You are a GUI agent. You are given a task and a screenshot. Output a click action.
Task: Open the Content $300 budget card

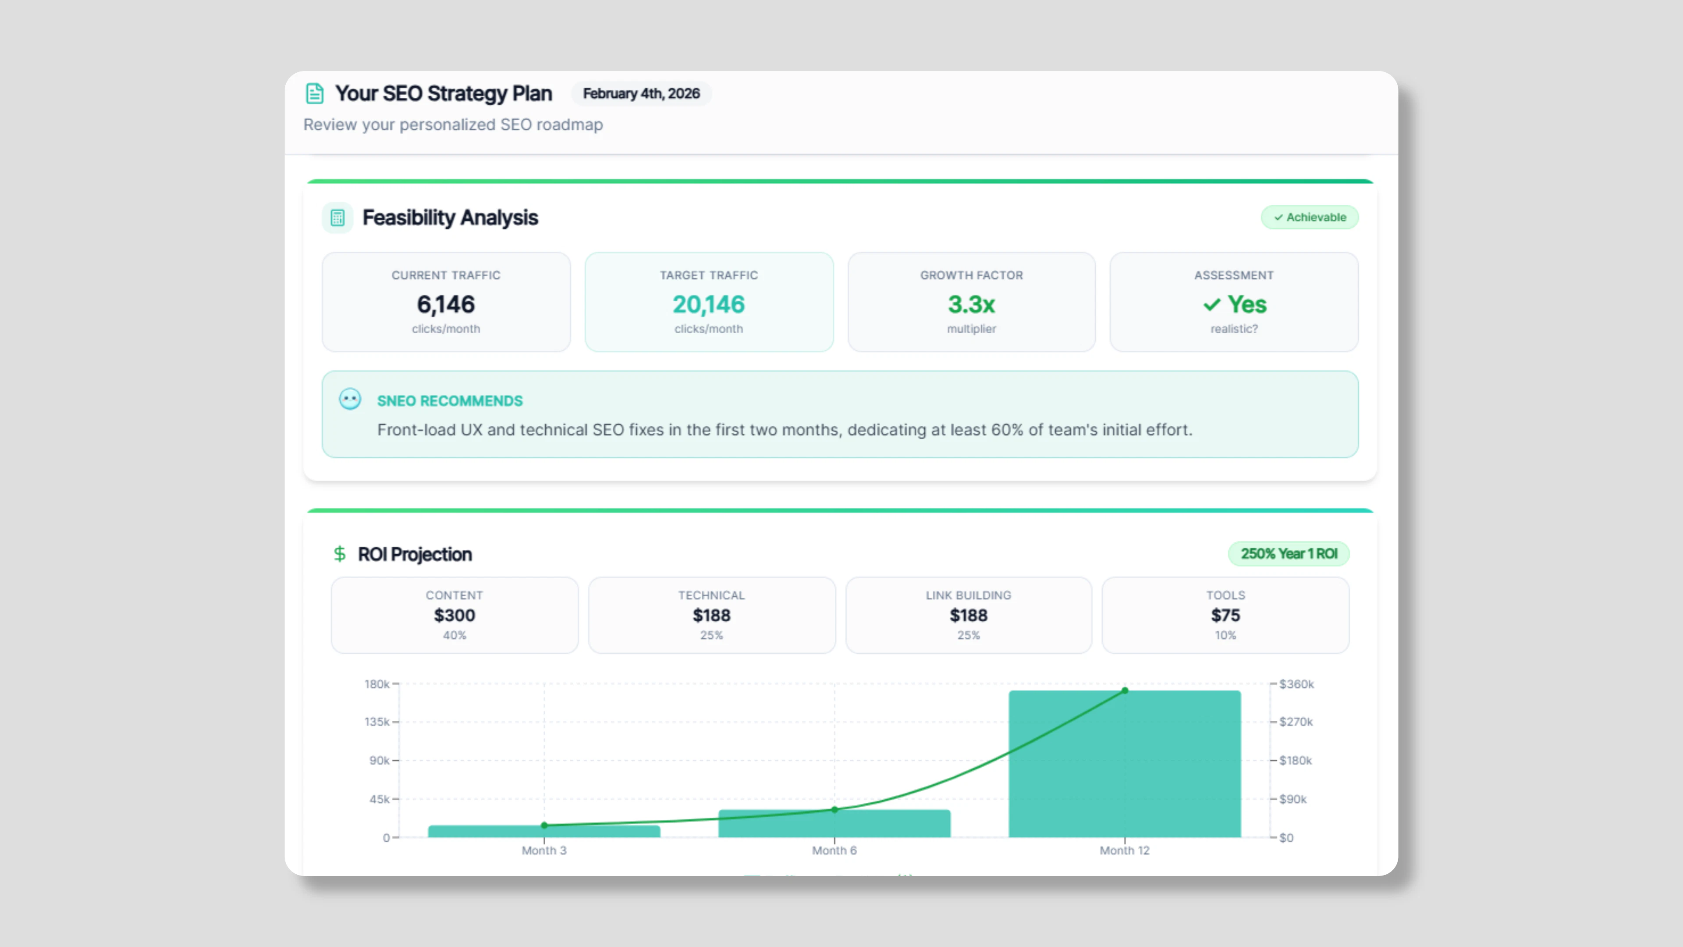[x=454, y=615]
